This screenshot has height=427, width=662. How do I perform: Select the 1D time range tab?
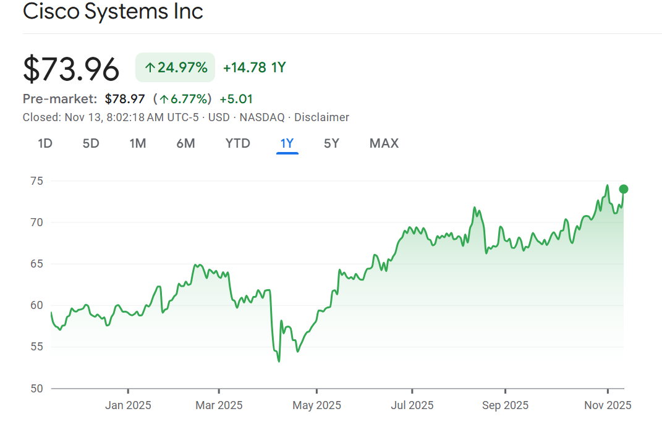click(x=45, y=143)
